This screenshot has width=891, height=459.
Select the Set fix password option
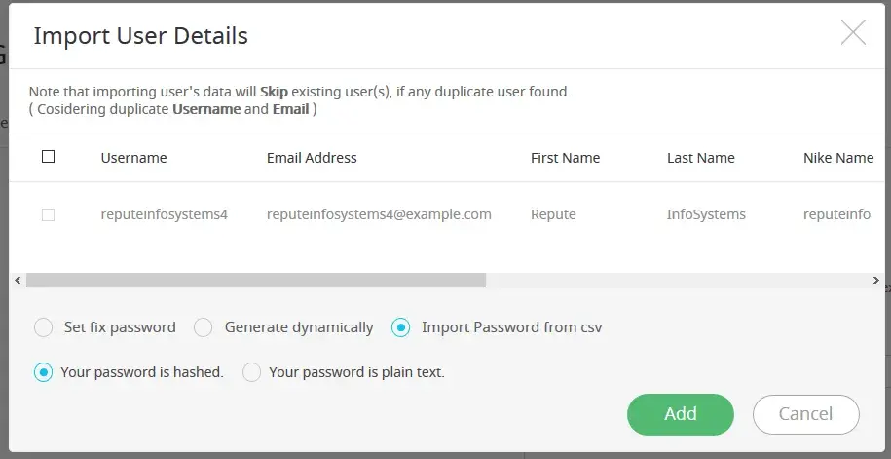tap(44, 327)
